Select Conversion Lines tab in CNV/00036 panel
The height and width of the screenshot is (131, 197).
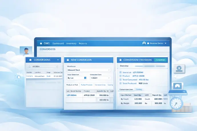point(126,89)
